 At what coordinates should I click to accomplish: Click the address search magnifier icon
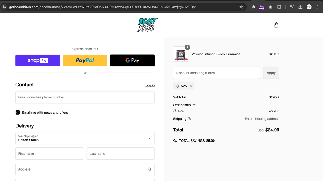(x=150, y=169)
